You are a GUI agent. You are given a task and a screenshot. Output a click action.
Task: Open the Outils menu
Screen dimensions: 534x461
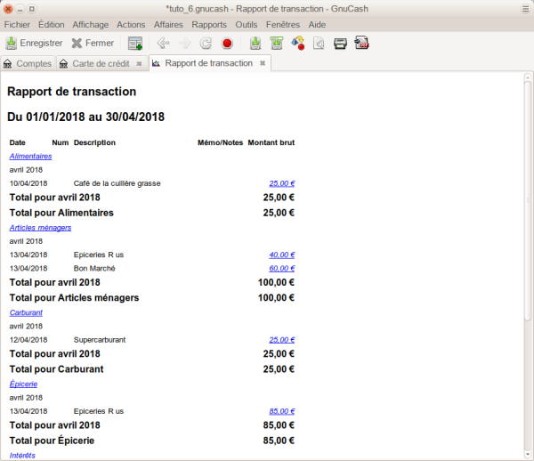click(247, 25)
